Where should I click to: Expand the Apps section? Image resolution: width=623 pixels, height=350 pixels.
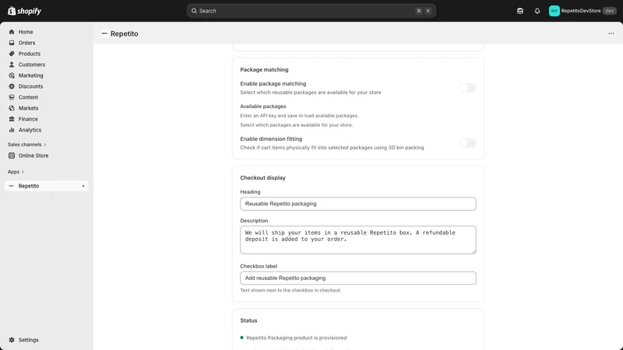coord(16,172)
